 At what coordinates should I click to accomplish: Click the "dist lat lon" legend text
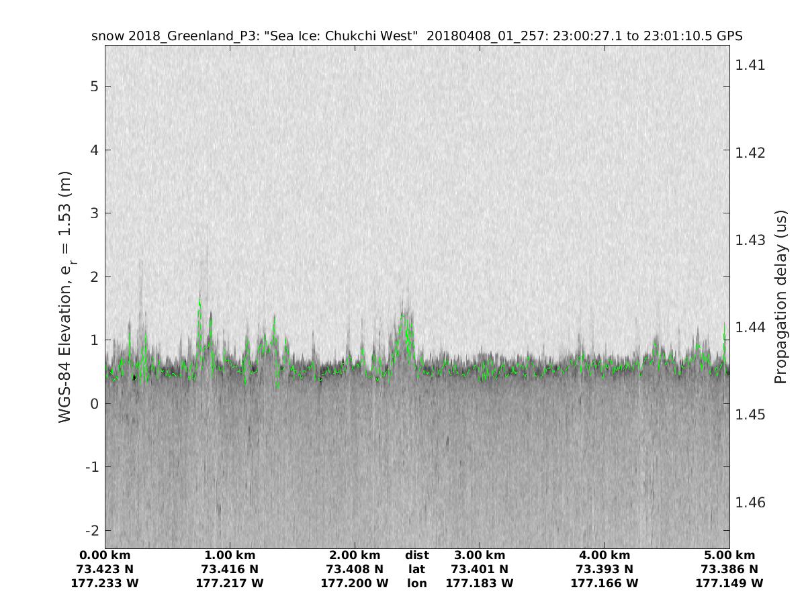coord(416,569)
